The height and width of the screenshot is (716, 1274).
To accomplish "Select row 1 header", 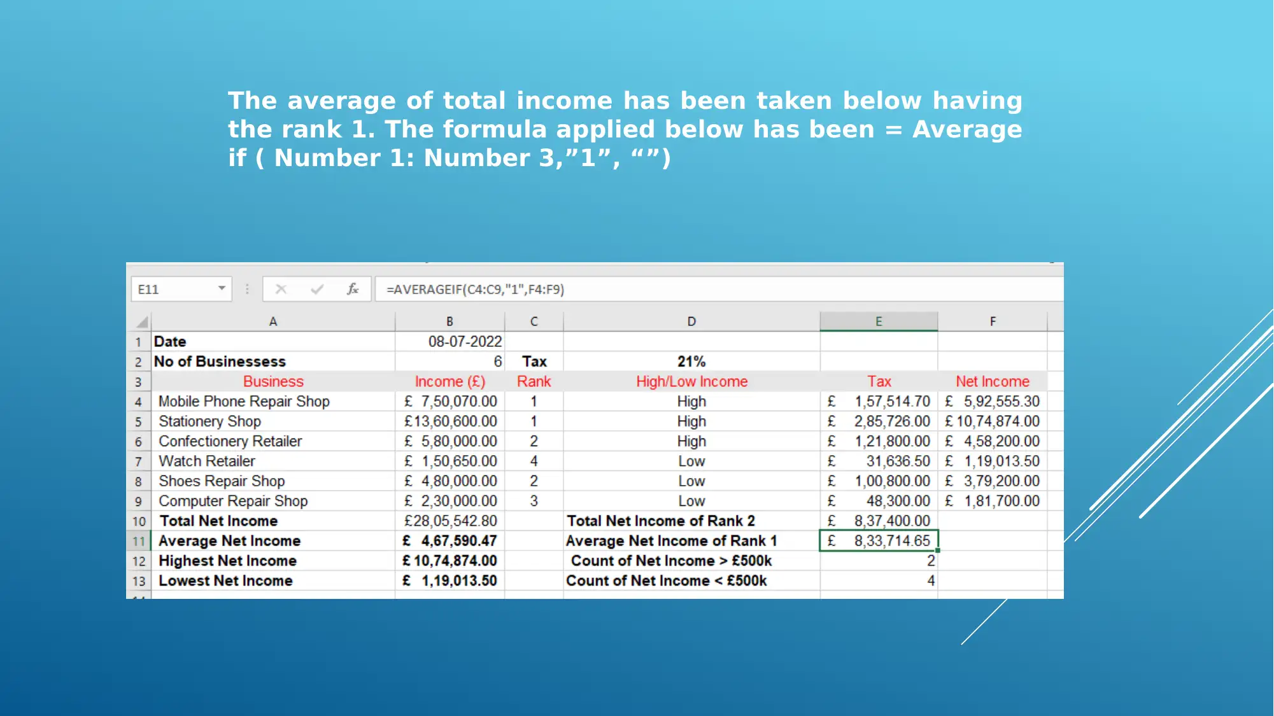I will (138, 342).
